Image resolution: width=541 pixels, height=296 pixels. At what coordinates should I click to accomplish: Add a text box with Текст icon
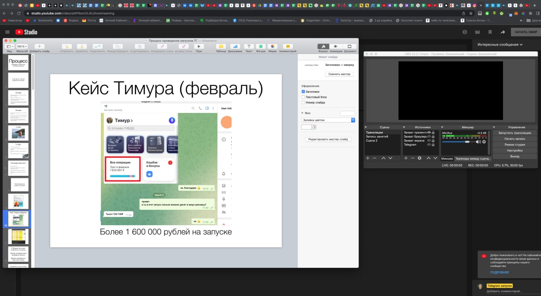[x=249, y=46]
